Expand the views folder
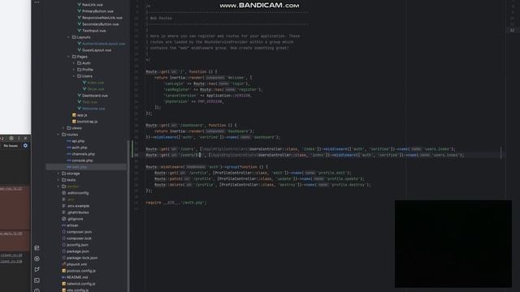The height and width of the screenshot is (292, 520). point(63,128)
